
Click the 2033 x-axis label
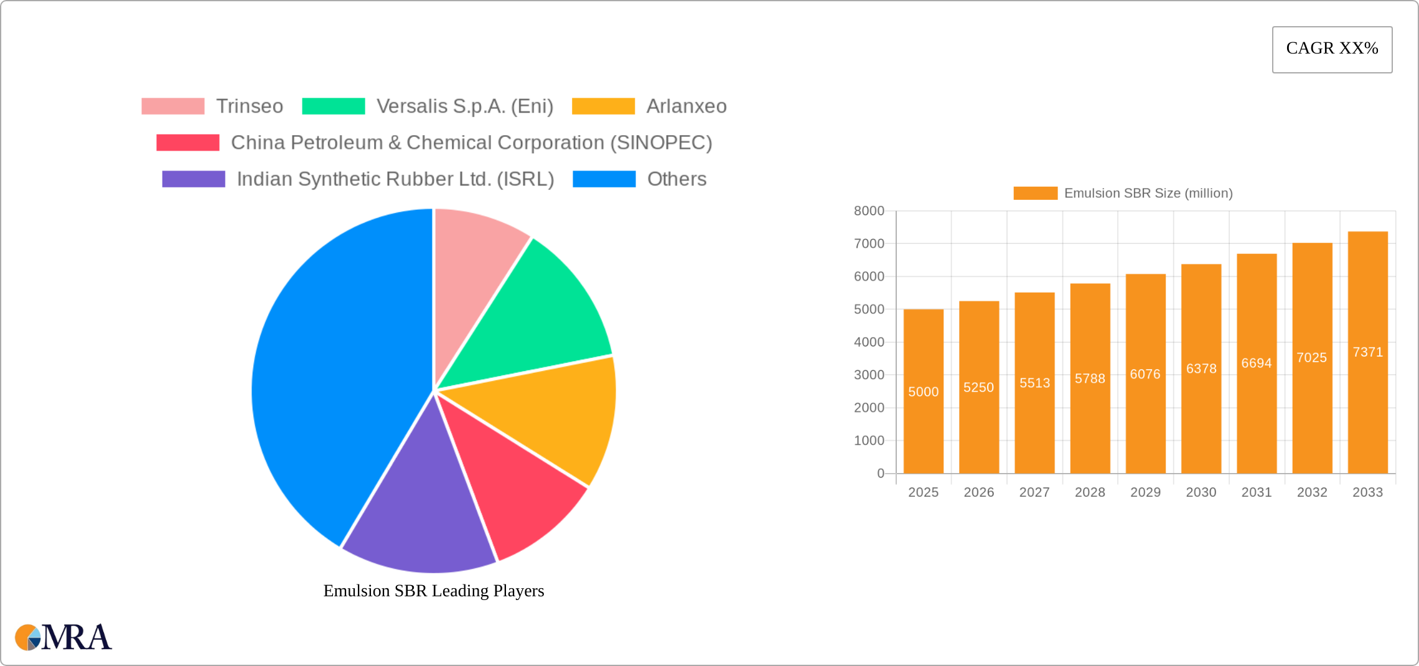(x=1368, y=492)
